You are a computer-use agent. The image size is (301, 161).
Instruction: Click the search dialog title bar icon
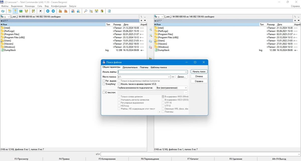pos(104,62)
